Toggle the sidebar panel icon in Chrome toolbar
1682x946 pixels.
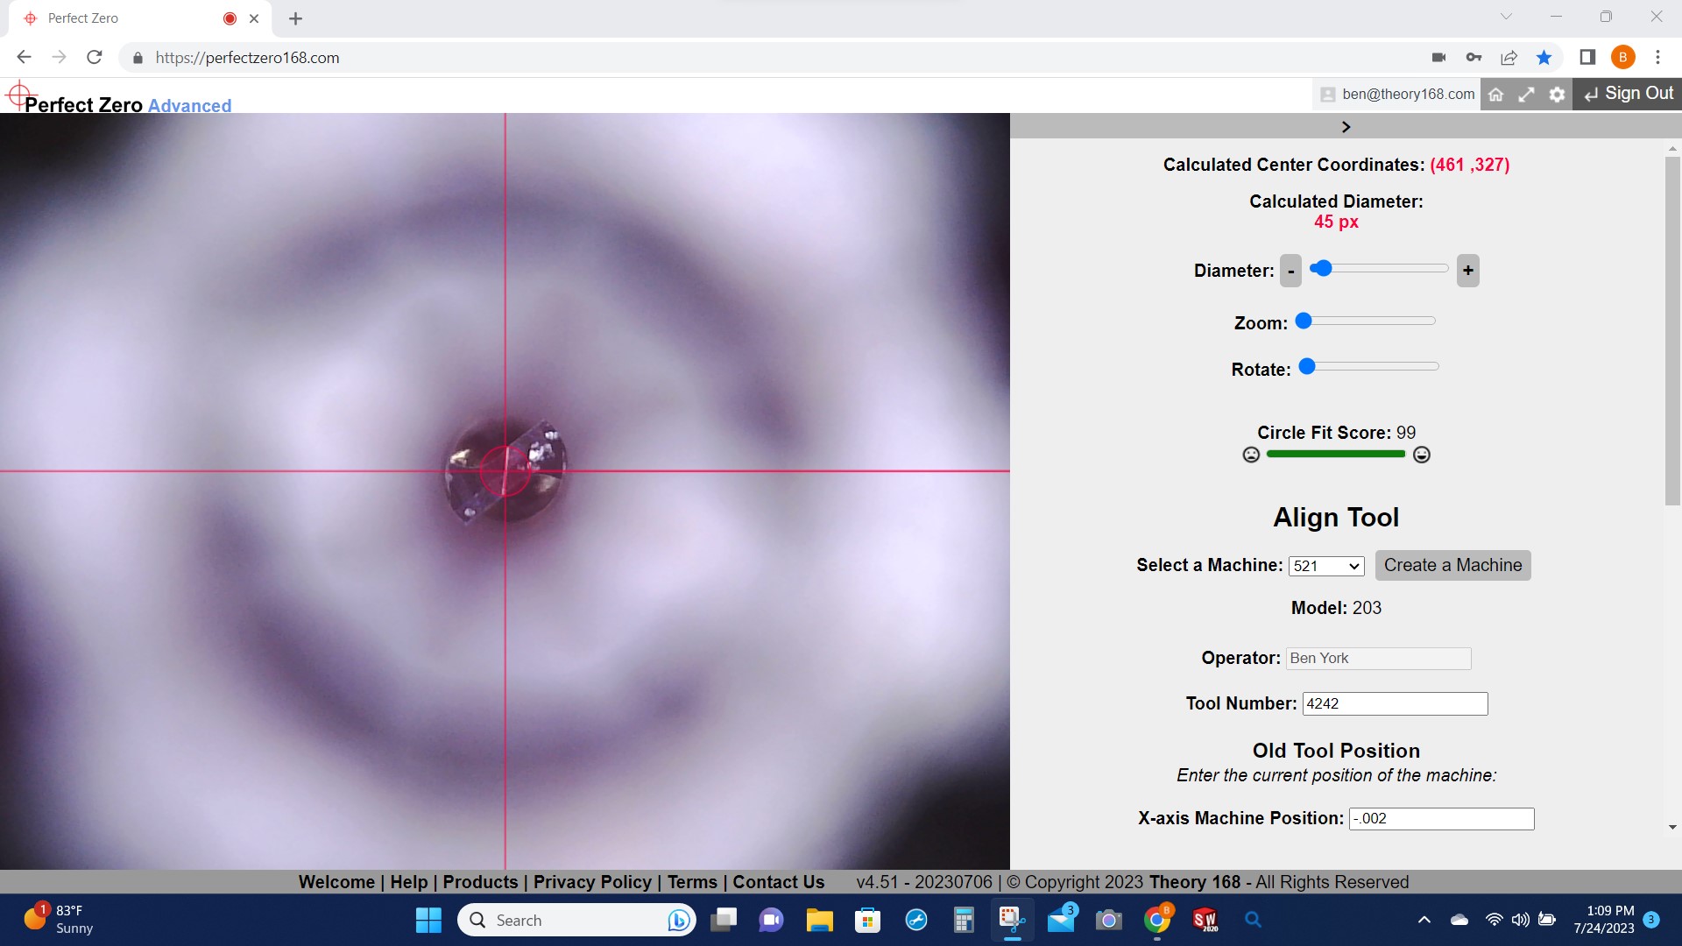click(x=1586, y=57)
